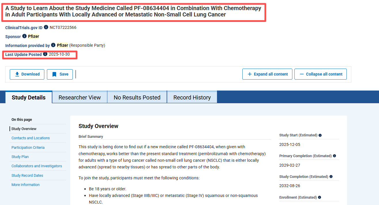Click info icon next to Sponsor
This screenshot has width=379, height=205.
coord(24,36)
